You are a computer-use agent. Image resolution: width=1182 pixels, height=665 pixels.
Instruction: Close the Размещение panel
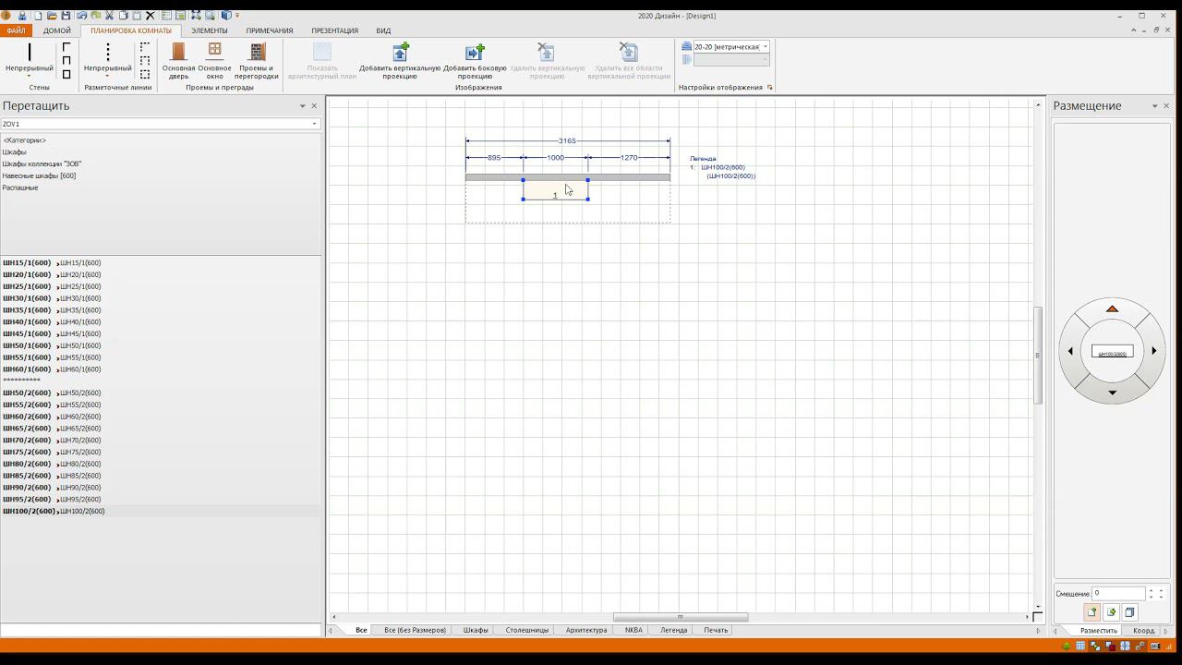tap(1166, 106)
